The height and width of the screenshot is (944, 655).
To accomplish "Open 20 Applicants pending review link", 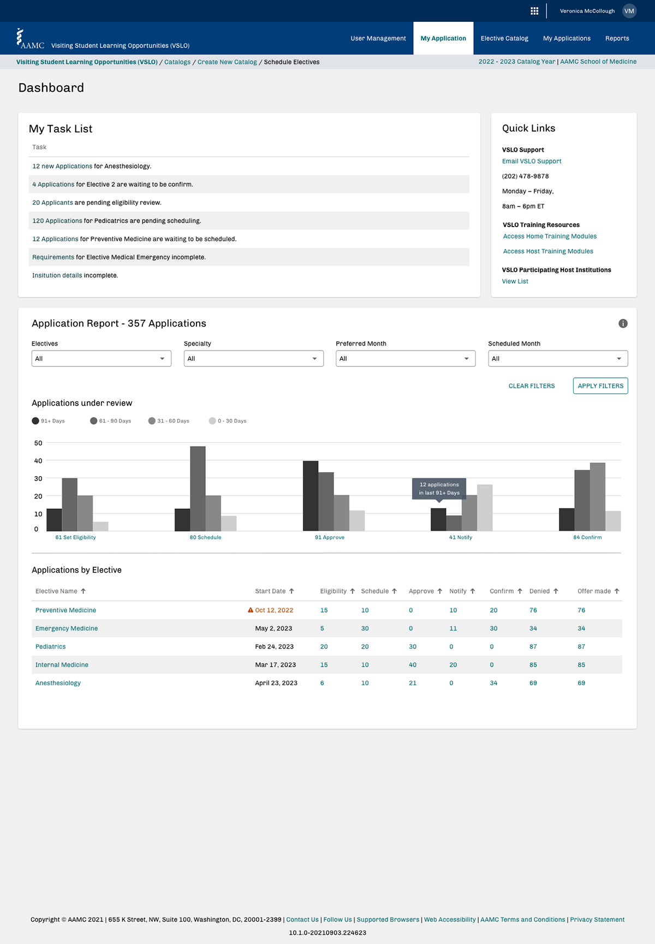I will point(52,203).
